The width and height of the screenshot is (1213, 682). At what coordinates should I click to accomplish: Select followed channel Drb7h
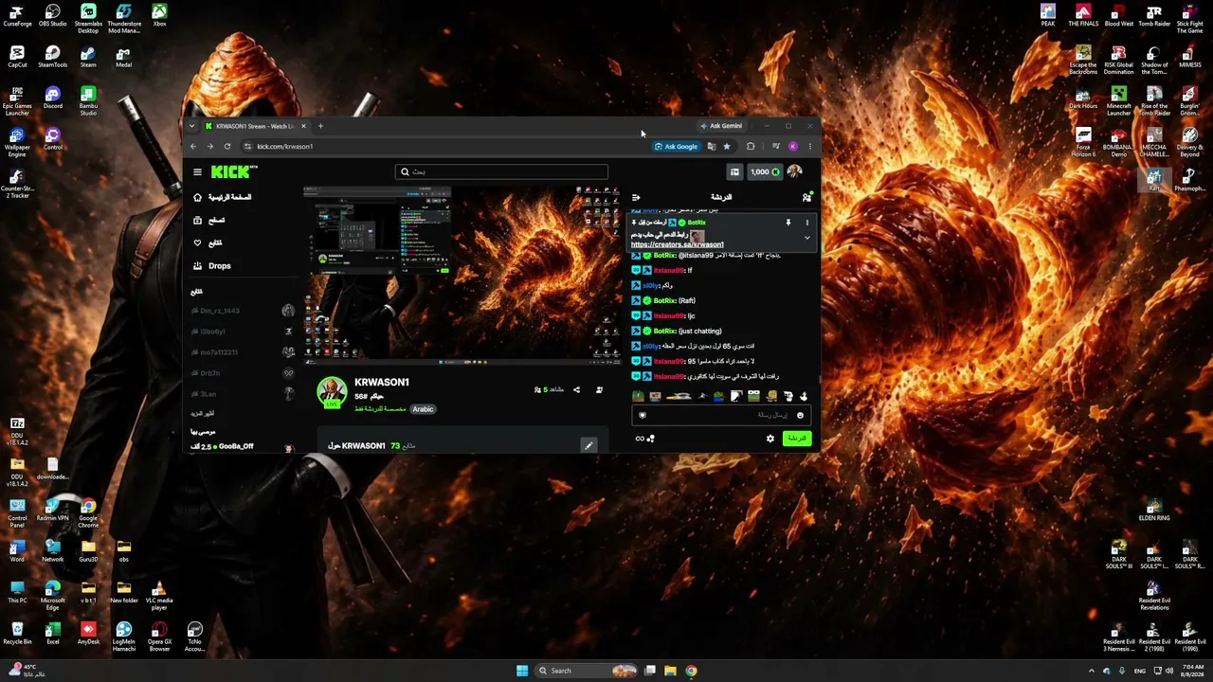coord(243,373)
